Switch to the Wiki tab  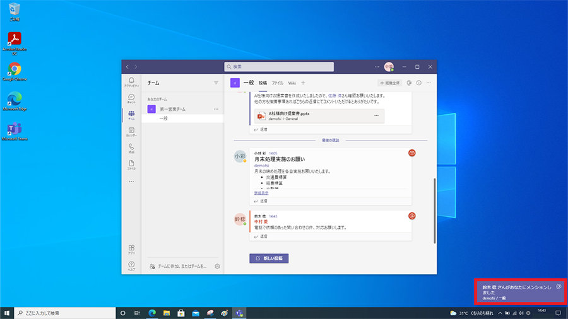[292, 83]
